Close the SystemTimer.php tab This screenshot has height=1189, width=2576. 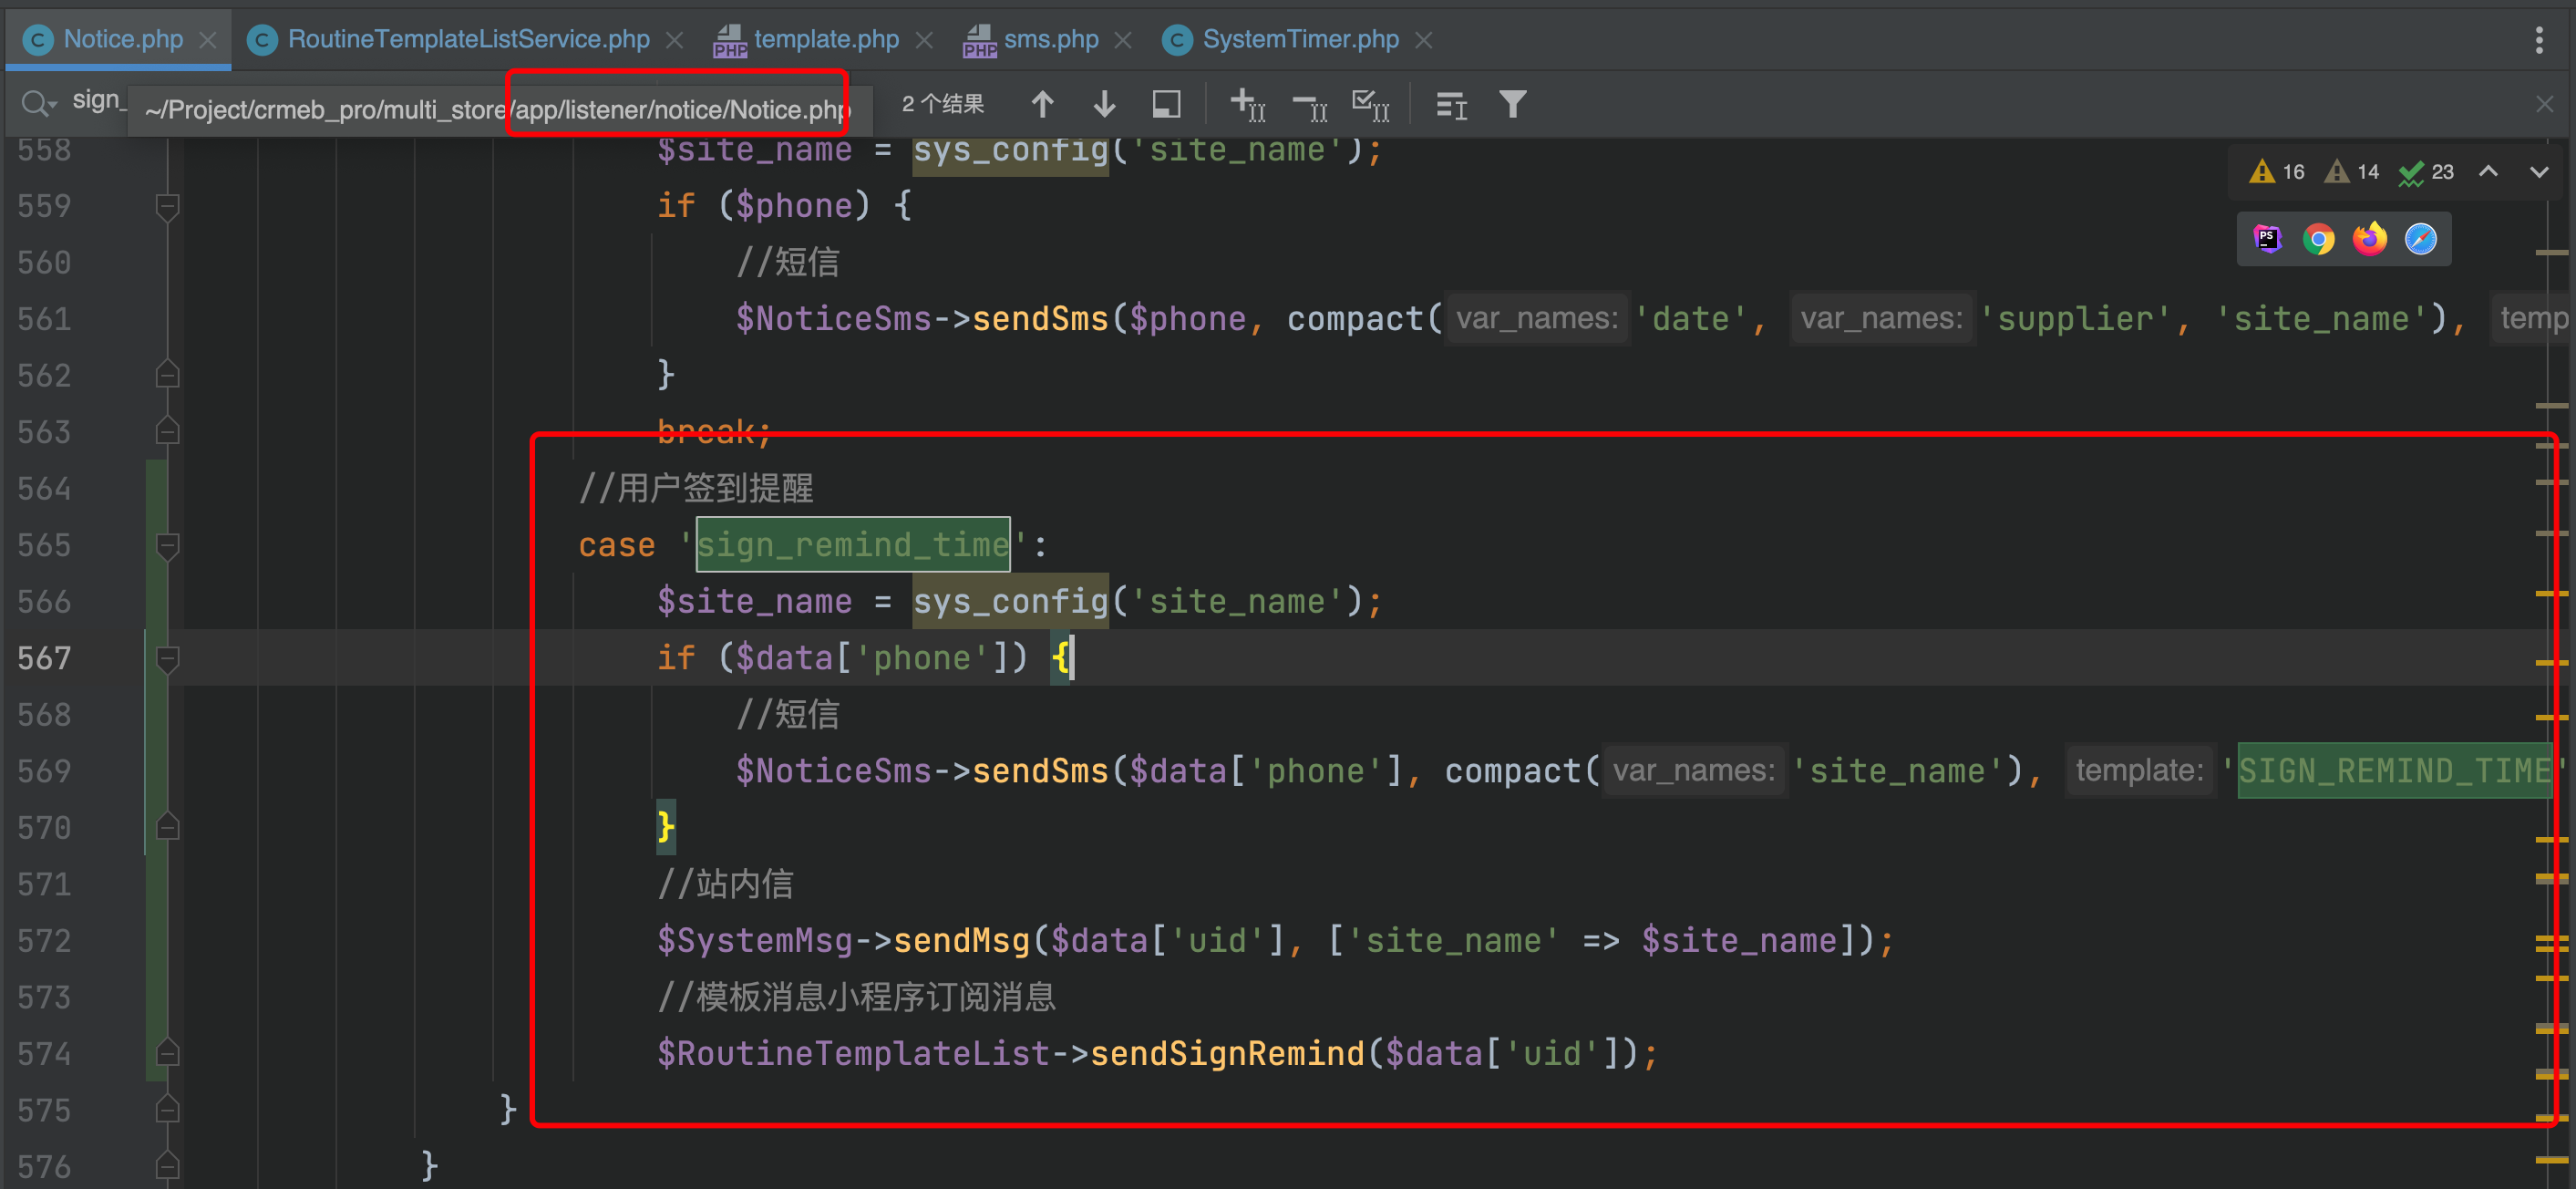pos(1424,40)
